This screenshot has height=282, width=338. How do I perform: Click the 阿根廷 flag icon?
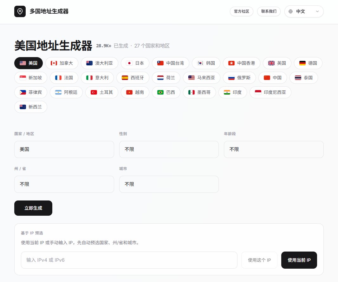pyautogui.click(x=58, y=92)
